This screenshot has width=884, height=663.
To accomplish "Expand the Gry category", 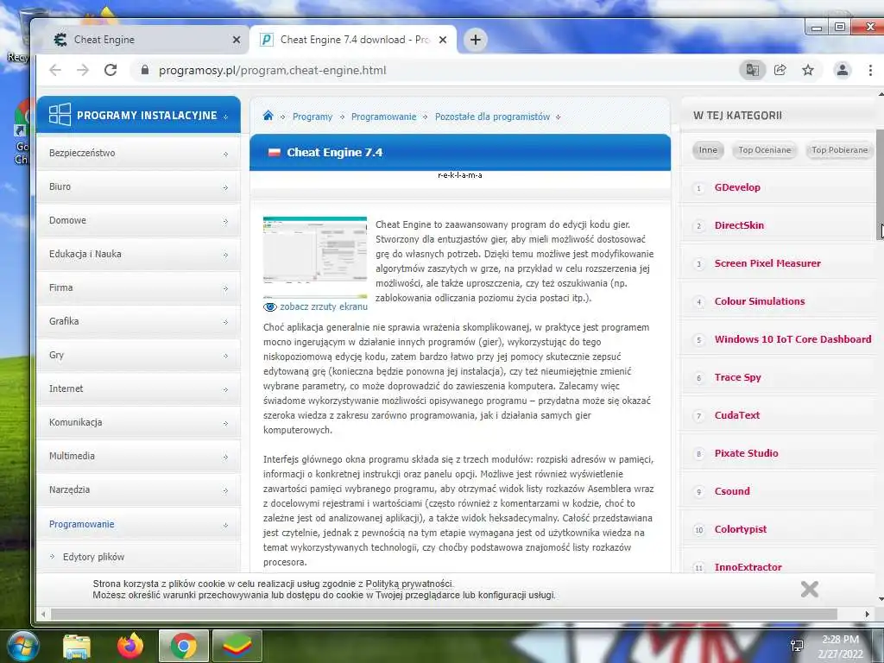I will point(139,355).
